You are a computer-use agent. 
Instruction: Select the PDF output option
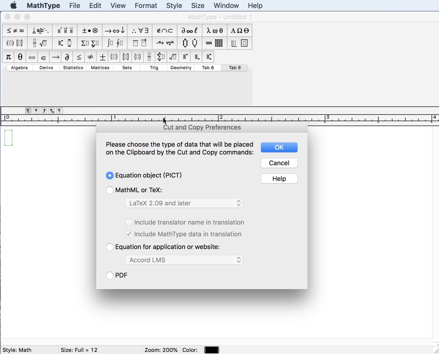110,276
